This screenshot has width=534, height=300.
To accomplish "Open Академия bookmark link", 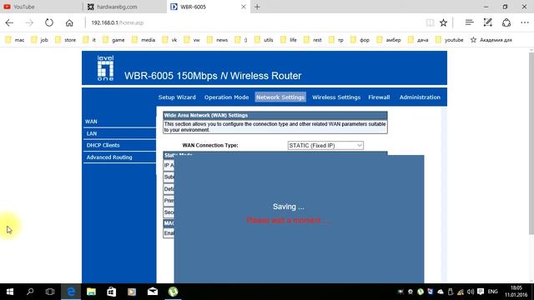I will tap(491, 40).
